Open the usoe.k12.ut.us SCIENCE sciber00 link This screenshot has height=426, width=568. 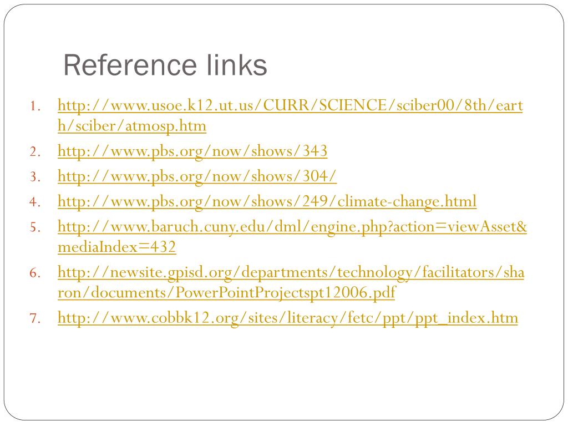(x=290, y=106)
